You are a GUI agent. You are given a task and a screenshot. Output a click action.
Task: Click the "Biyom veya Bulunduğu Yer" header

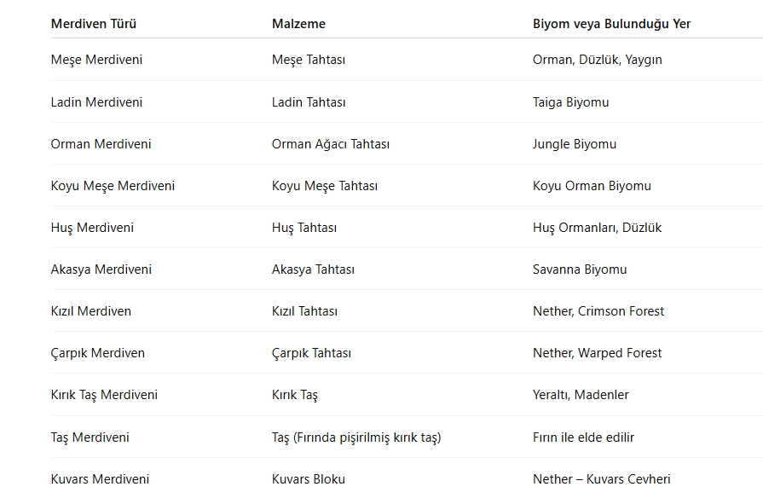tap(611, 24)
